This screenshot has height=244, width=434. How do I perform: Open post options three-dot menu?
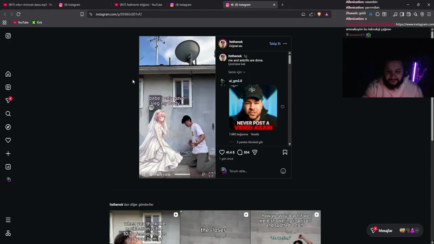(285, 43)
